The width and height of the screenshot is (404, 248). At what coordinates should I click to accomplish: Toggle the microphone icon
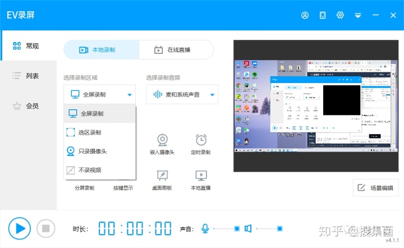coord(205,228)
